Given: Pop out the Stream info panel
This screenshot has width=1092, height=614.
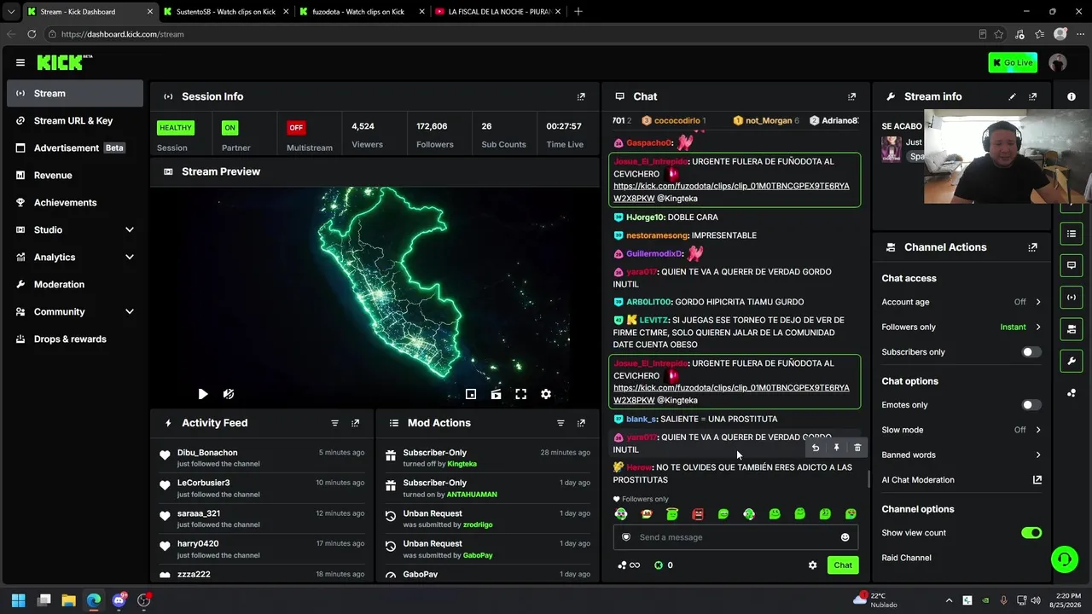Looking at the screenshot, I should pyautogui.click(x=1032, y=96).
